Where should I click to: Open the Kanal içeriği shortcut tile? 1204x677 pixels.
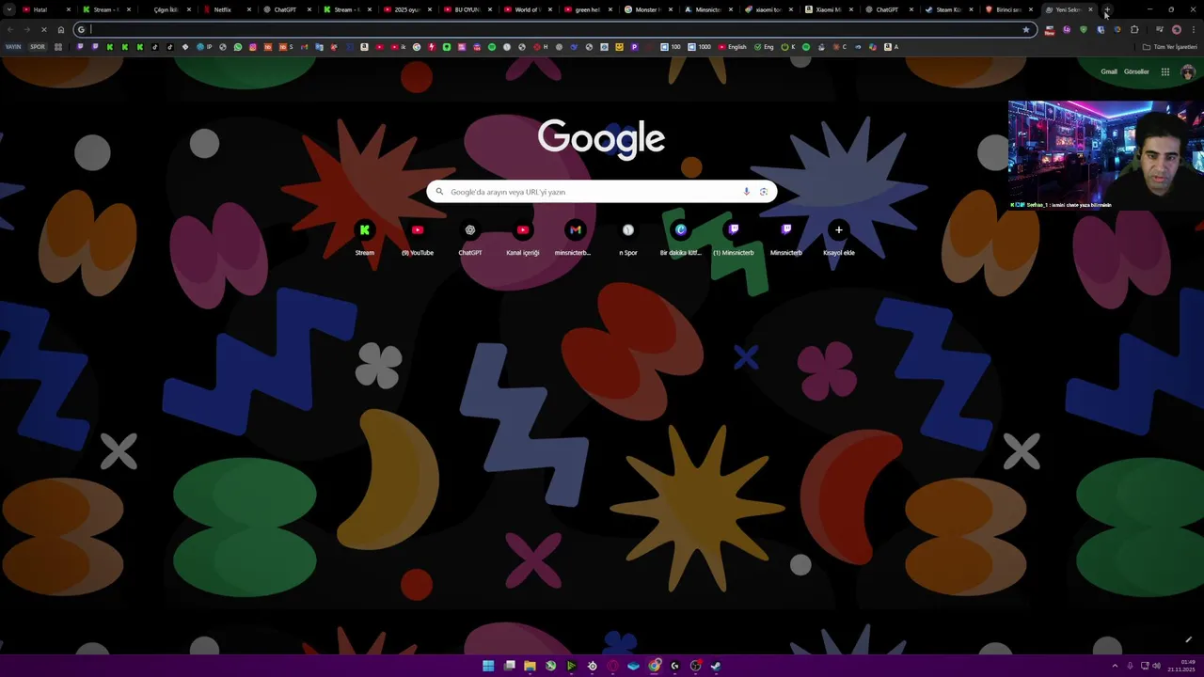[x=522, y=237]
